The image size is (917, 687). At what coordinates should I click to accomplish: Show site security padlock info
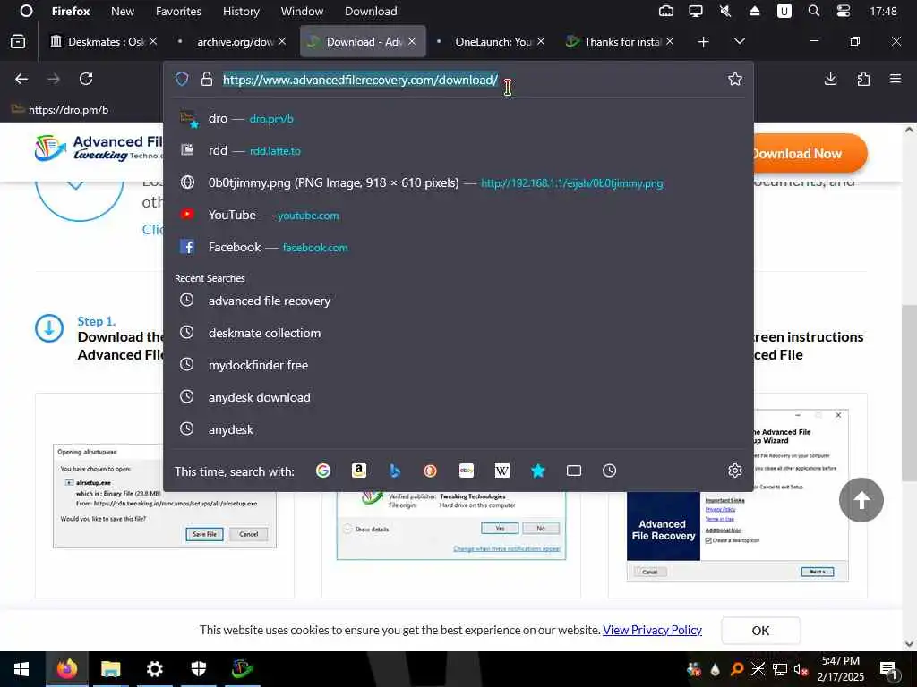[x=207, y=79]
